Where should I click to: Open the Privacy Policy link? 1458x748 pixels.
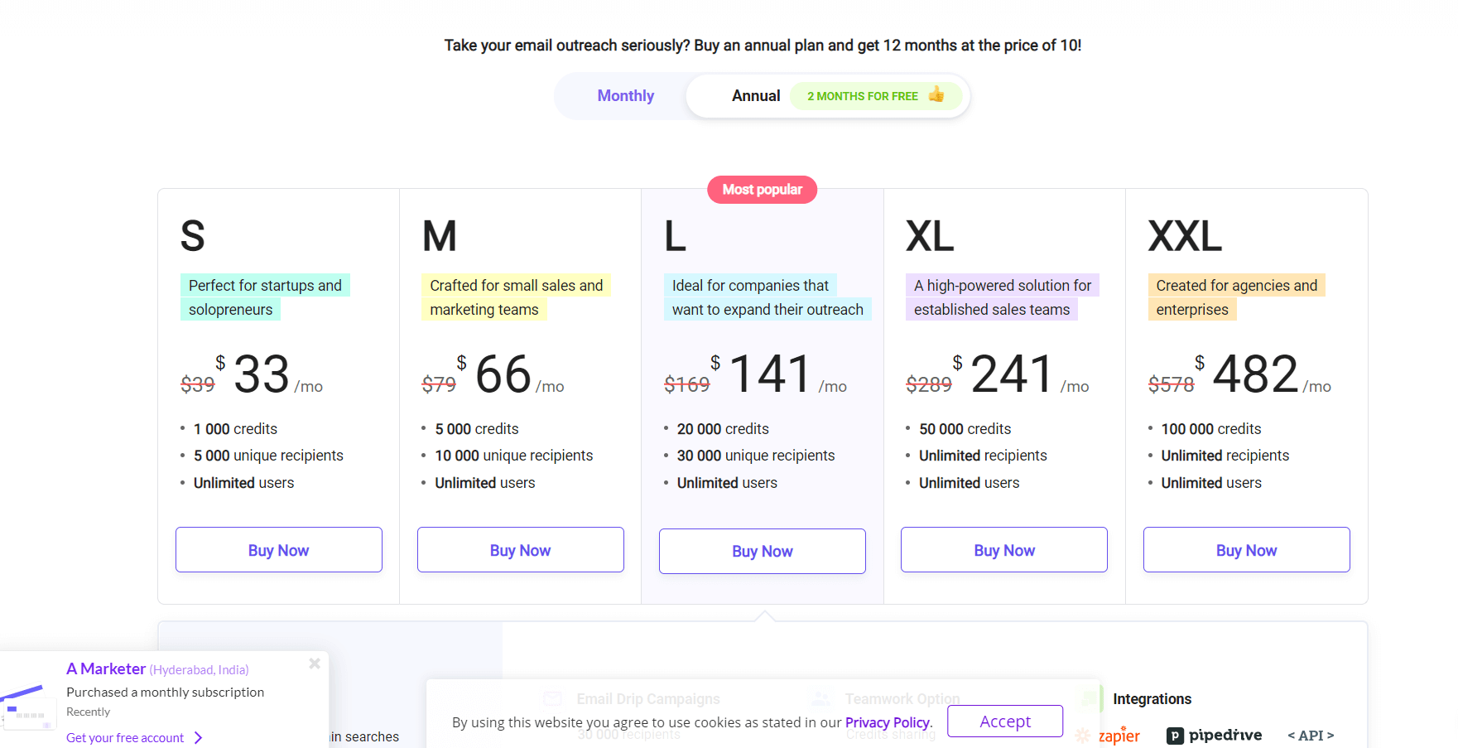(x=887, y=722)
